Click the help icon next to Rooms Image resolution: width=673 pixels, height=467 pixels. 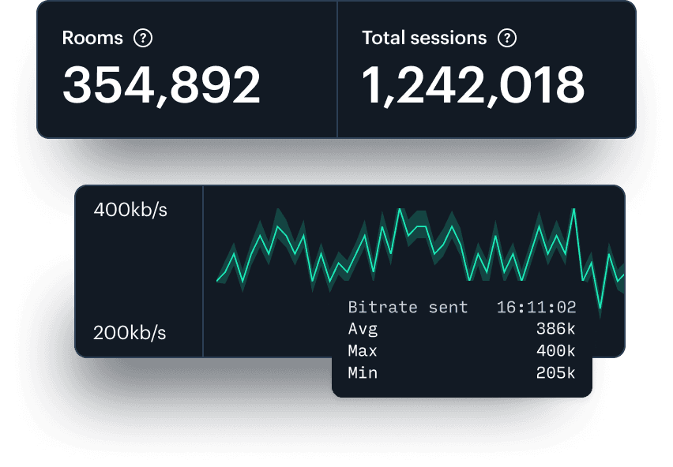[x=143, y=38]
